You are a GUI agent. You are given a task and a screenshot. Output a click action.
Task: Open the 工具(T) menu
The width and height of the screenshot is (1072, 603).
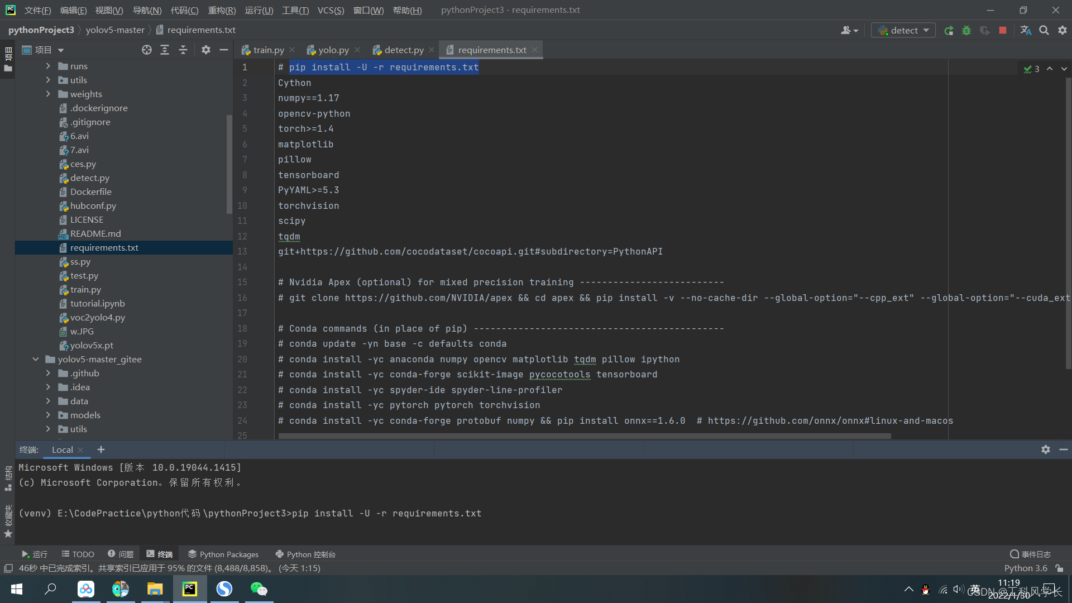pos(295,10)
